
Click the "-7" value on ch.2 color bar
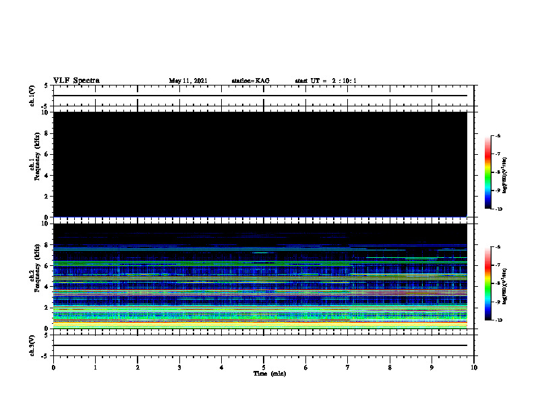click(498, 265)
